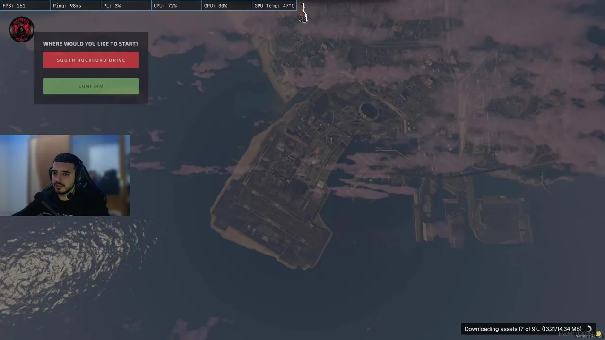Click the loading spinner beside download status

(589, 329)
